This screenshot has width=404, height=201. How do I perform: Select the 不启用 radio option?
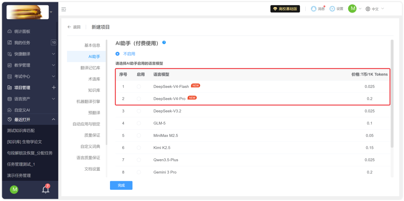pyautogui.click(x=117, y=54)
